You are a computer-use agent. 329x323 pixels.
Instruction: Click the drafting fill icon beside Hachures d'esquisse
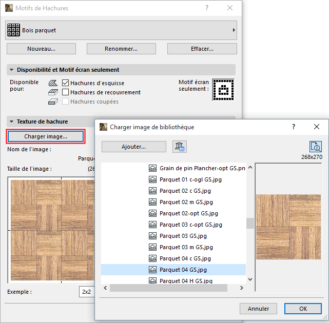pos(53,83)
